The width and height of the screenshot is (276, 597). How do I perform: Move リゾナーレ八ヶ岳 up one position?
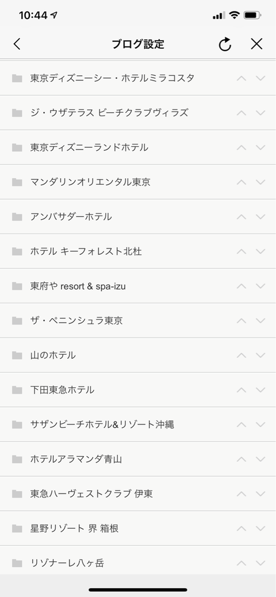tap(241, 564)
